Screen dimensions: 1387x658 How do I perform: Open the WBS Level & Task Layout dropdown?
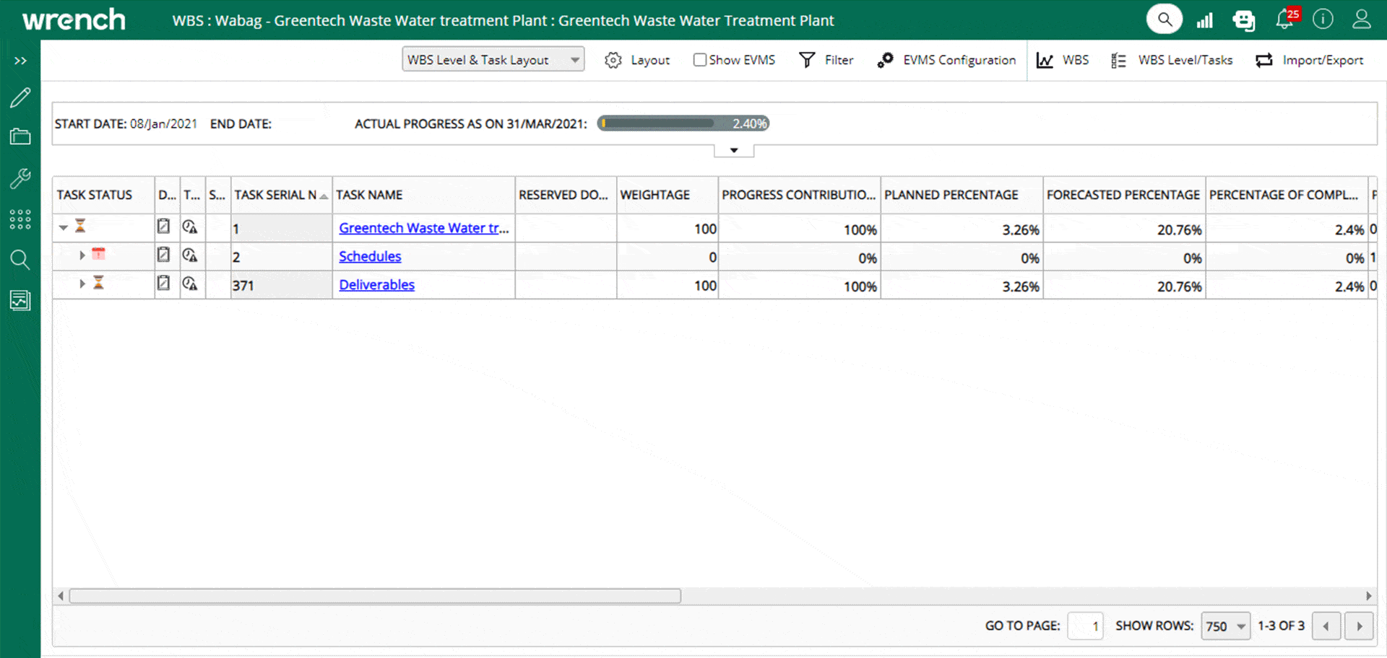(x=493, y=60)
